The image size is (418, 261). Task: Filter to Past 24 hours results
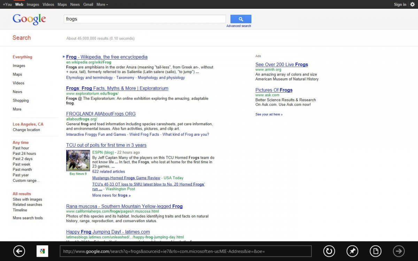point(24,153)
